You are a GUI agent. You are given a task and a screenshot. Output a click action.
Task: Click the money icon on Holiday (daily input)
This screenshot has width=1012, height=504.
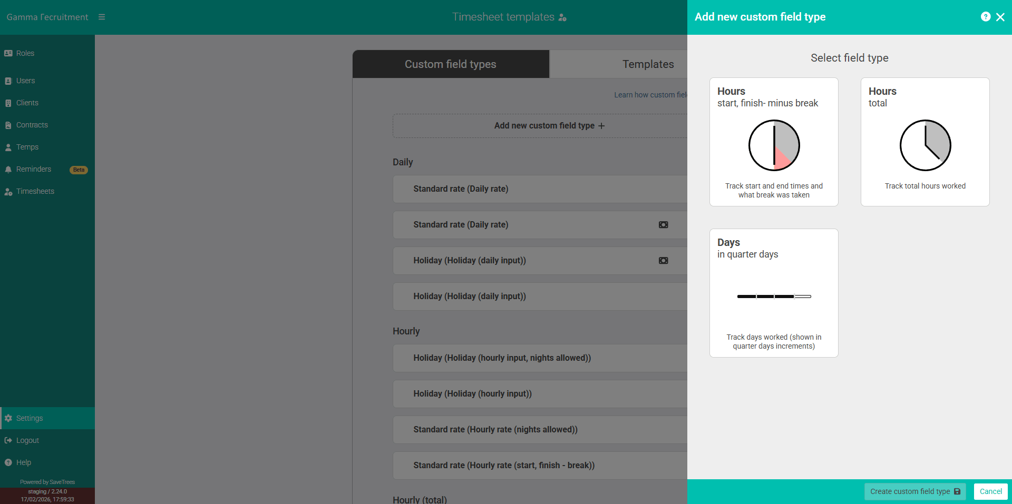tap(663, 260)
